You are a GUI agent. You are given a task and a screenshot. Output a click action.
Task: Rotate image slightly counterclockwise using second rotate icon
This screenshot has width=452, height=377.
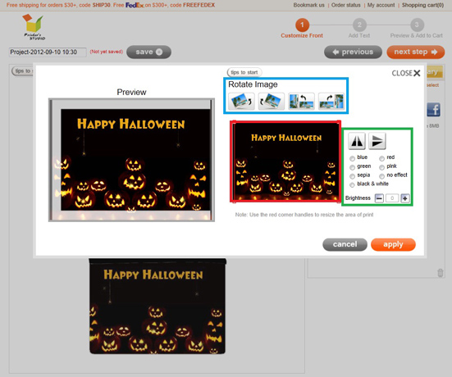pos(272,101)
